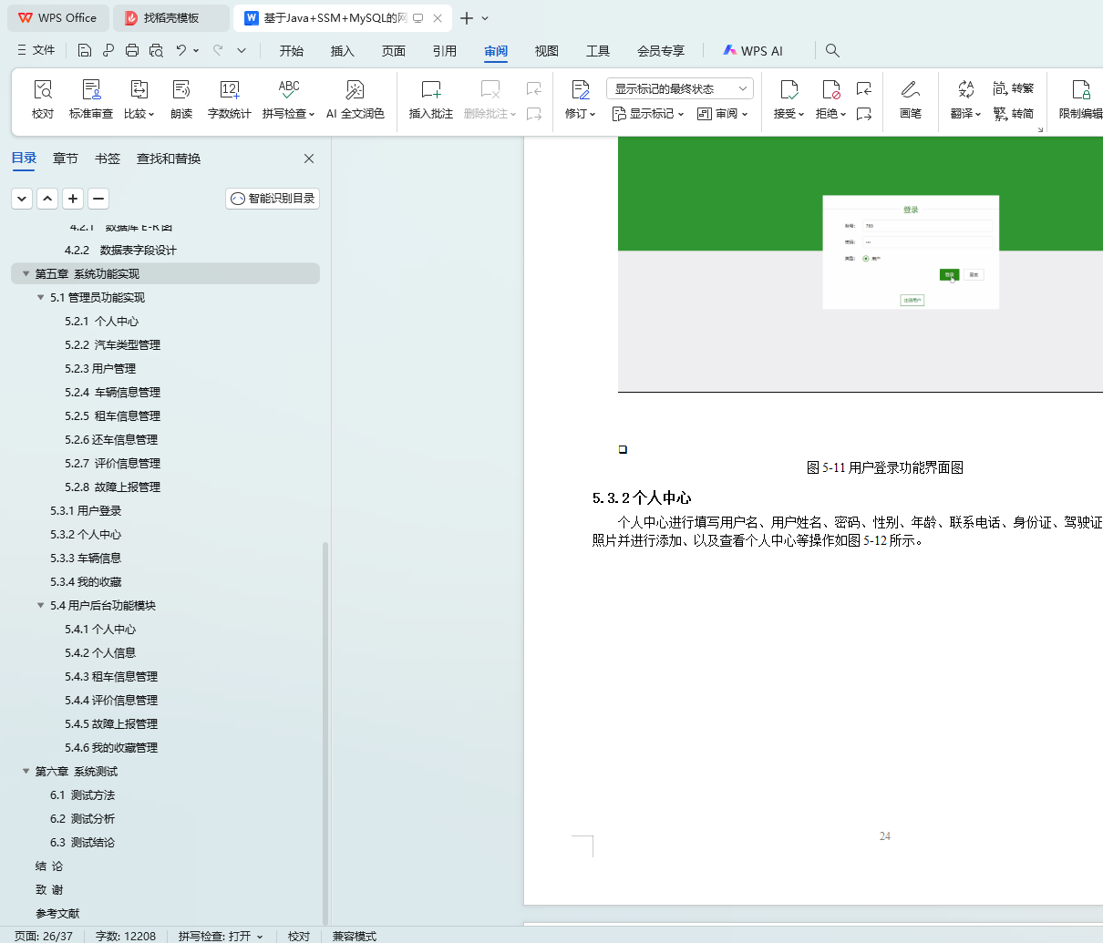Collapse 5.1 管理员功能实现 node
The image size is (1103, 943).
[40, 297]
